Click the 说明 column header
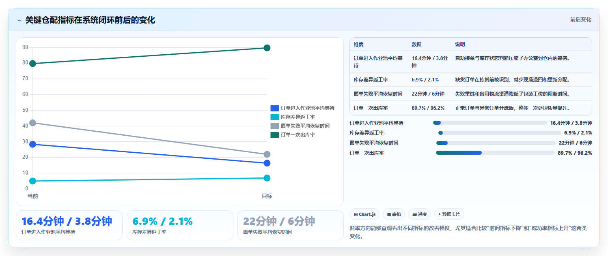The width and height of the screenshot is (608, 256). (460, 45)
